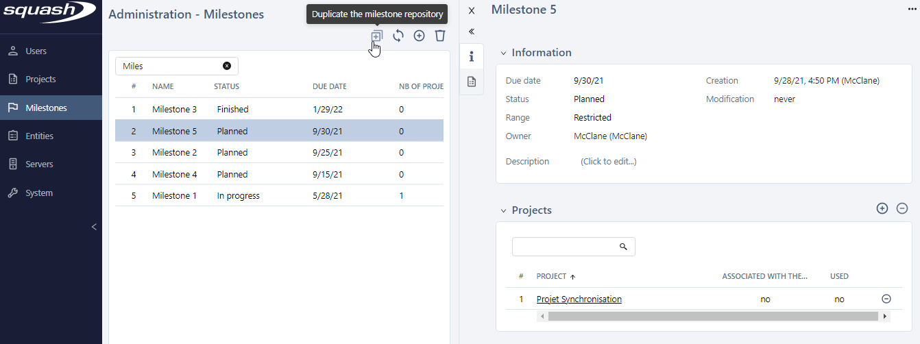This screenshot has width=920, height=344.
Task: Open the Projet Synchronisation link
Action: (x=579, y=299)
